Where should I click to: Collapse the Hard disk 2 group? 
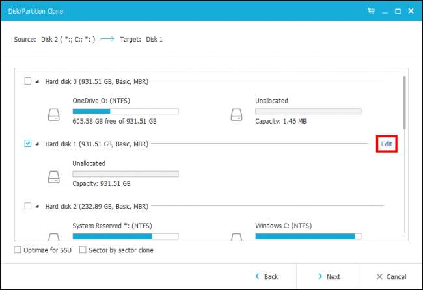tap(37, 206)
